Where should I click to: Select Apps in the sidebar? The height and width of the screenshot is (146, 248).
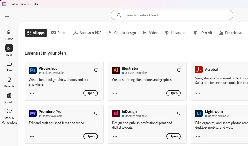[9, 50]
